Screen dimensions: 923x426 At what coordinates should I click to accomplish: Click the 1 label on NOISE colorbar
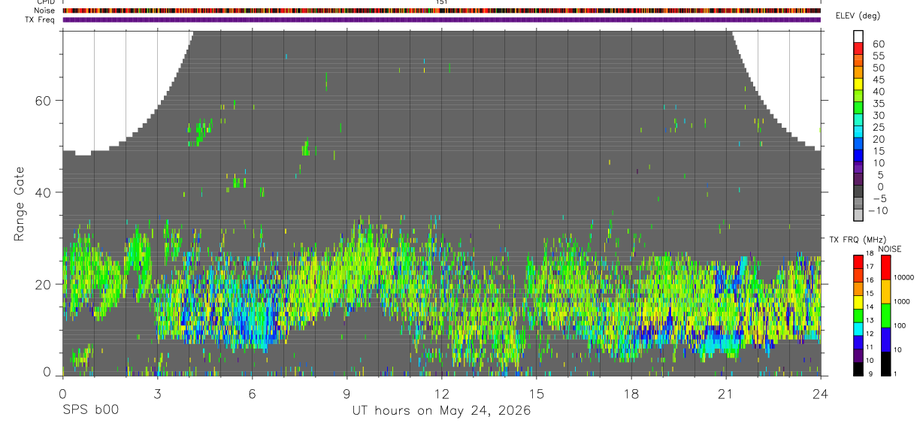(x=897, y=373)
